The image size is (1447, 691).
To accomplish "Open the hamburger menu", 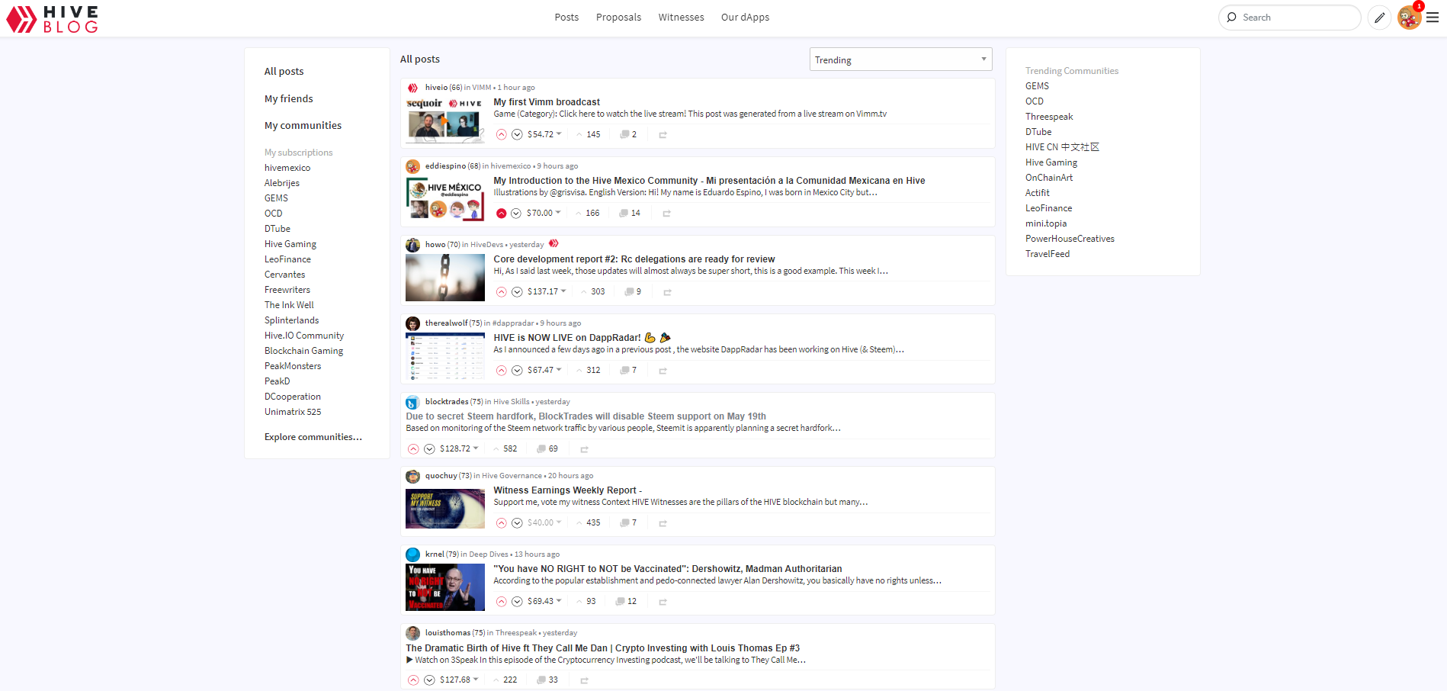I will point(1433,18).
